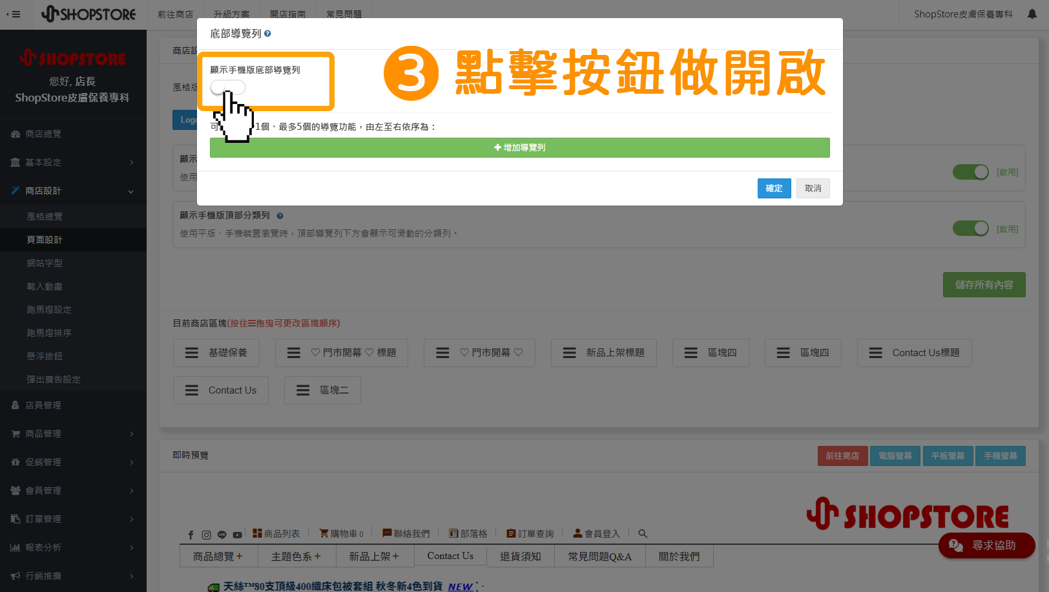This screenshot has height=592, width=1049.
Task: Click ShopStore皮膚保養專科 account name
Action: tap(963, 14)
